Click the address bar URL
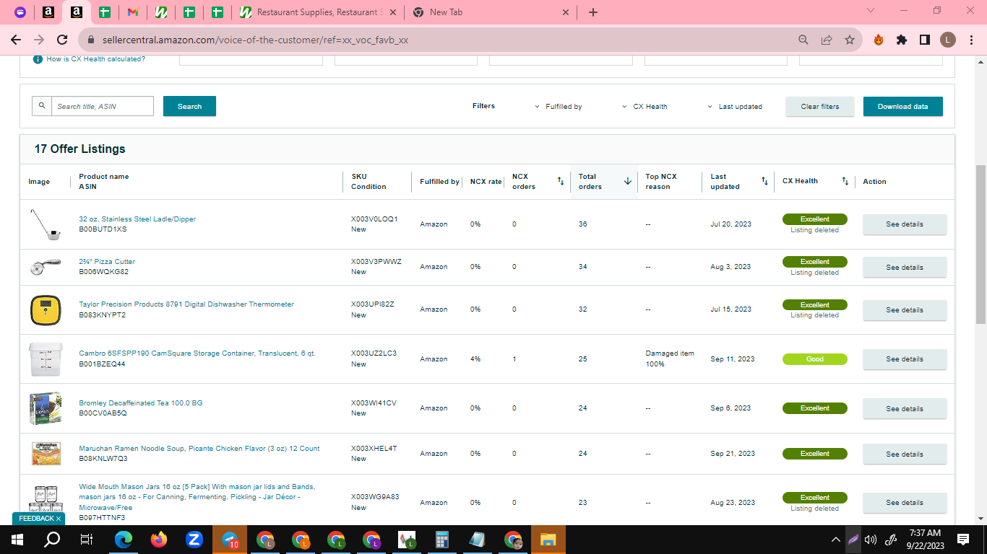 [x=254, y=40]
